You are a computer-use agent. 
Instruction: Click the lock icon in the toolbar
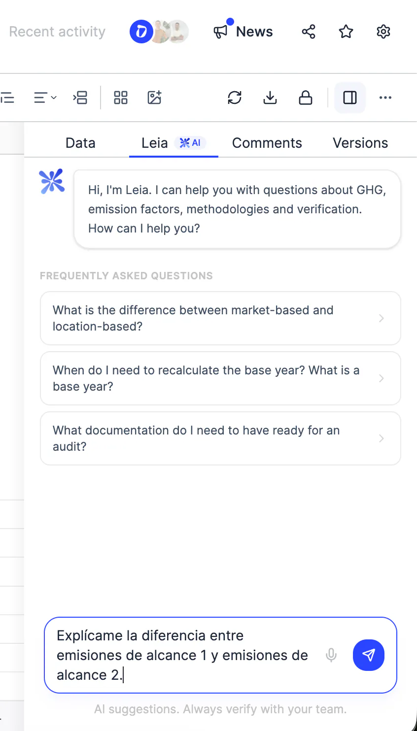tap(306, 98)
